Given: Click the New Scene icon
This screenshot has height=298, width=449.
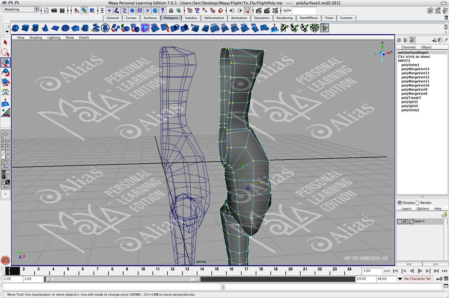Looking at the screenshot, I should [x=46, y=11].
